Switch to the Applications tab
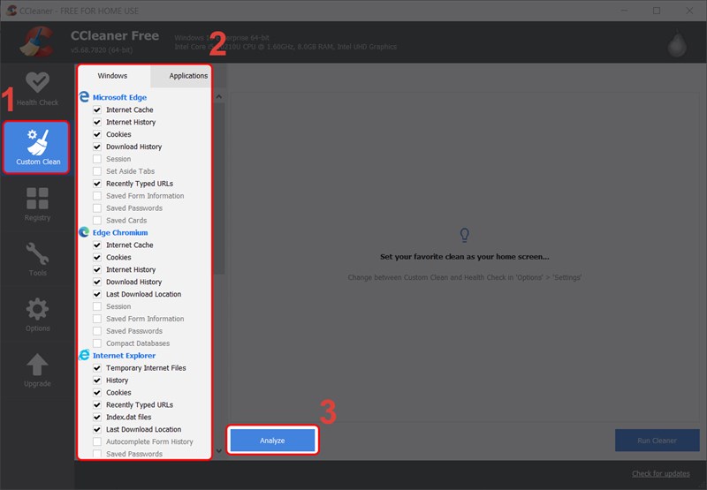Image resolution: width=707 pixels, height=490 pixels. (x=187, y=76)
